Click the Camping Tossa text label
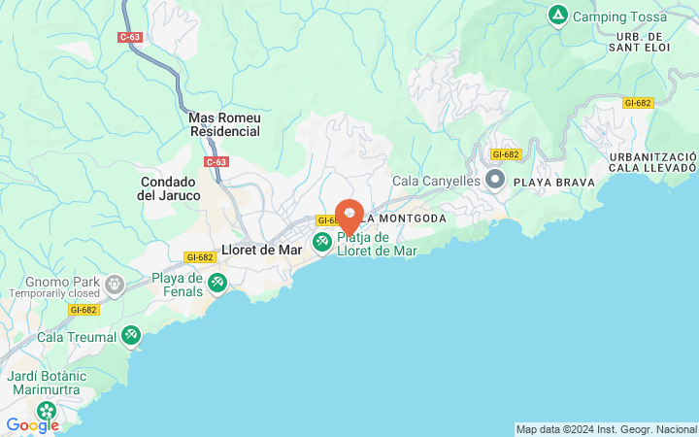699x437 pixels. 619,17
